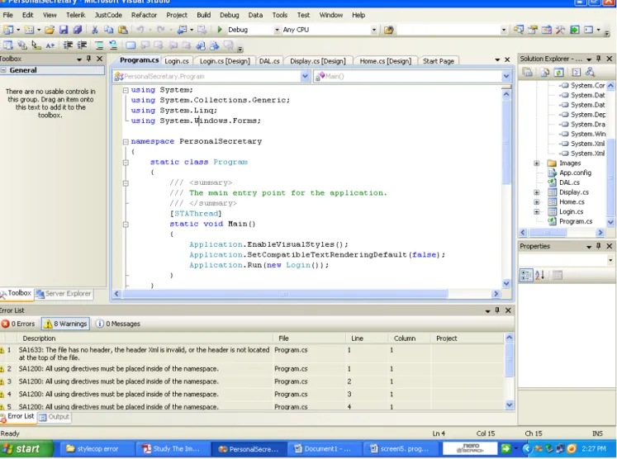Switch to the Output tab
617x459 pixels.
pyautogui.click(x=55, y=417)
